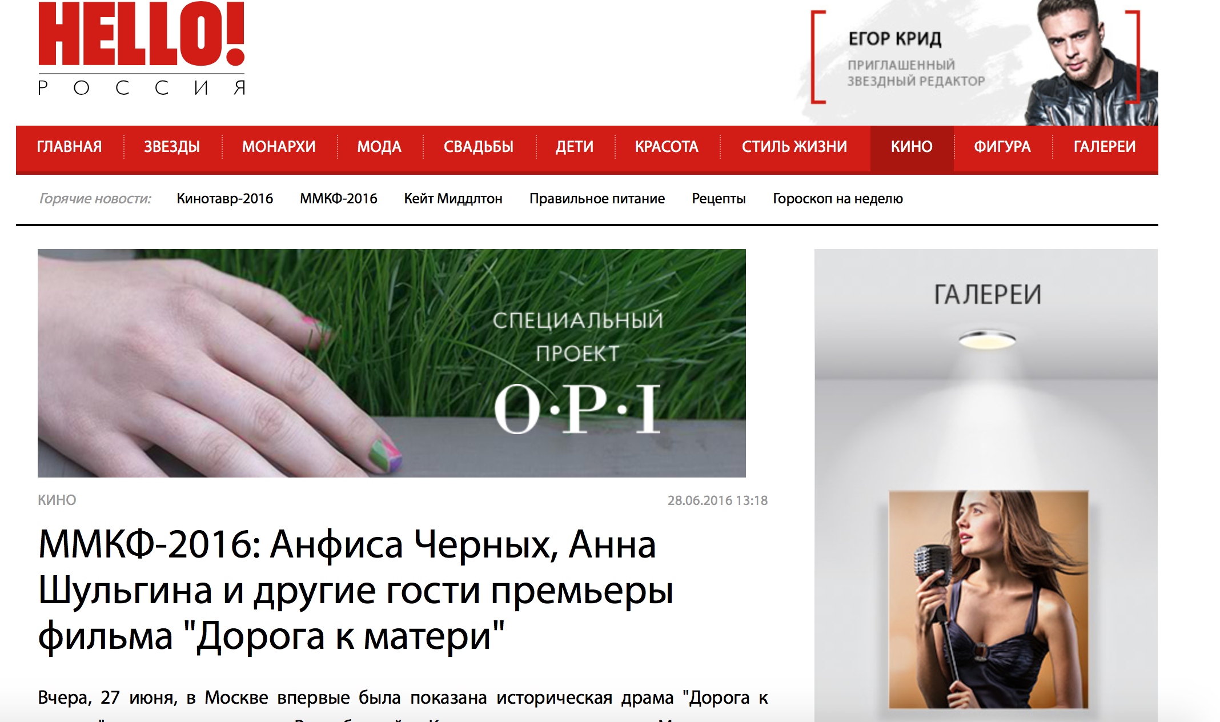The image size is (1220, 722).
Task: Open the Стиль жизни section
Action: coord(794,147)
